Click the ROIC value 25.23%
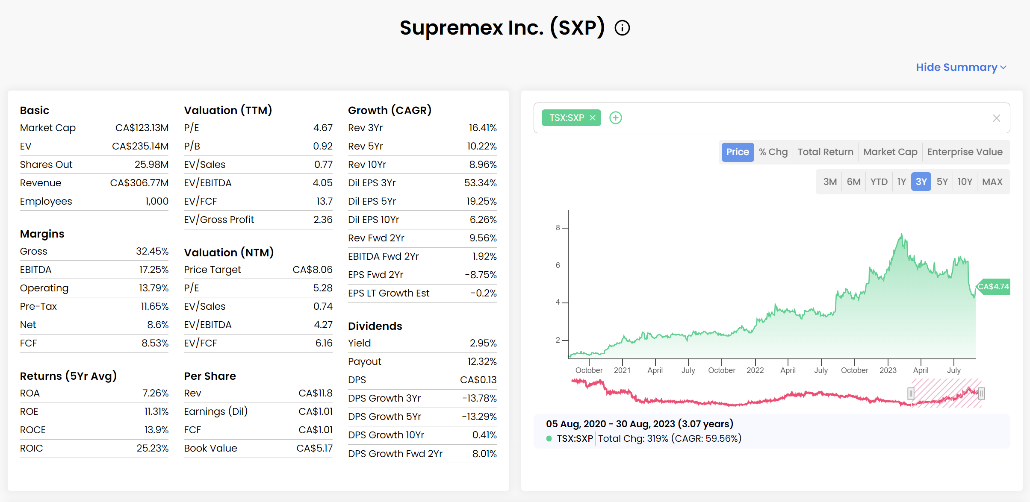1030x502 pixels. [x=153, y=449]
